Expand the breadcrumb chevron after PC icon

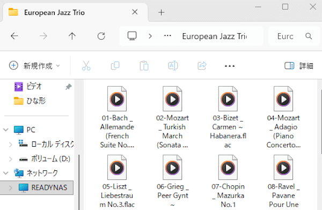150,36
